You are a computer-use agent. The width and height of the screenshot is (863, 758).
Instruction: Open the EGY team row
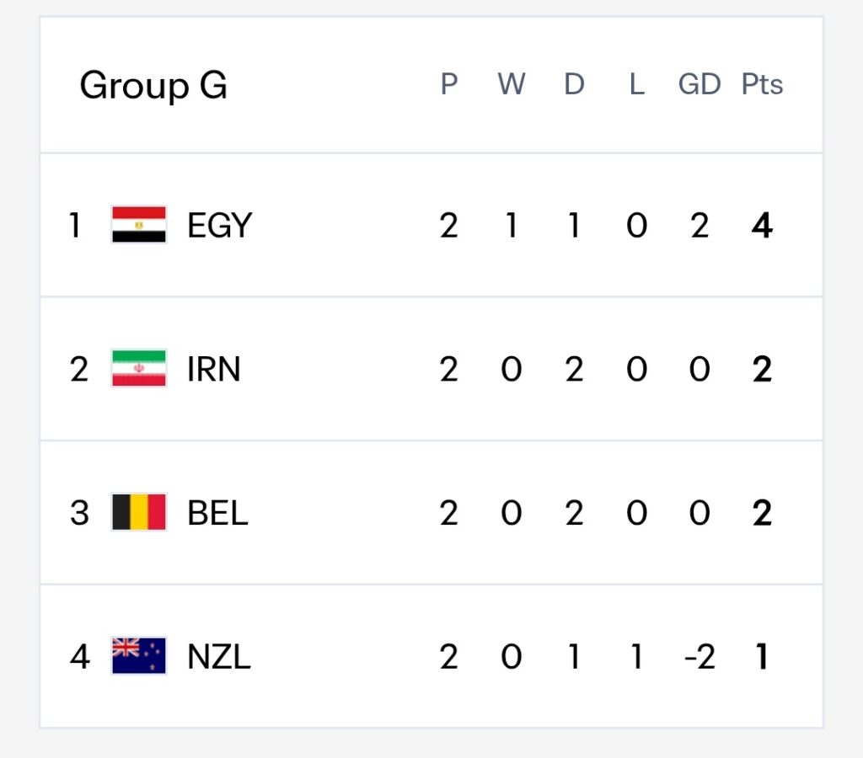pyautogui.click(x=431, y=225)
